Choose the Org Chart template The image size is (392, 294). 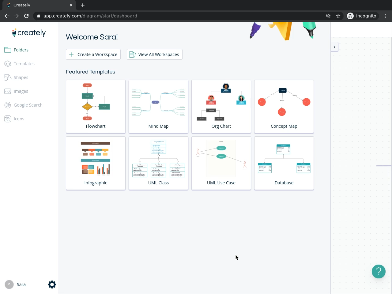click(221, 107)
